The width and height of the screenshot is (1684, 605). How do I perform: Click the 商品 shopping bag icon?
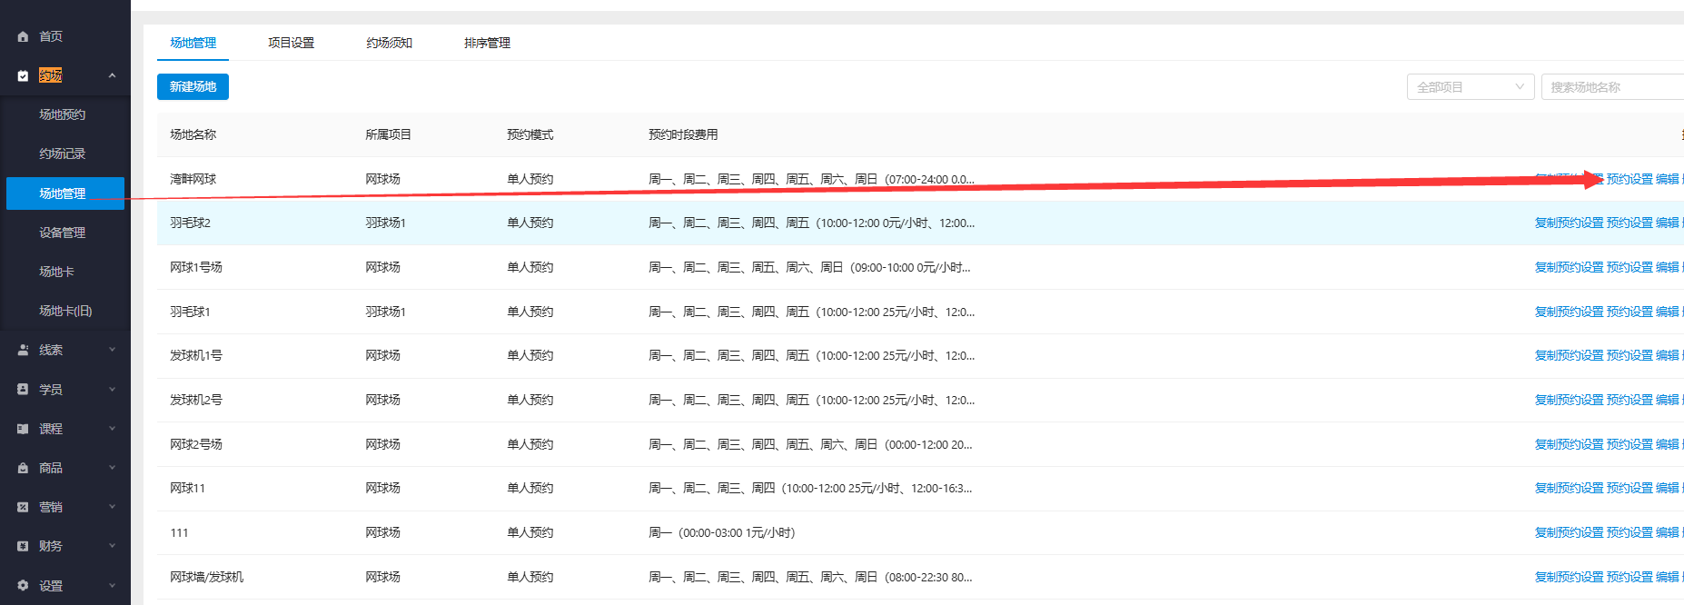pyautogui.click(x=23, y=468)
